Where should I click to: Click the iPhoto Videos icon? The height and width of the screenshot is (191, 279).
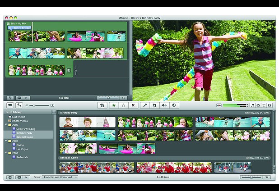(9, 121)
